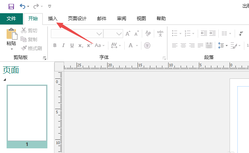Click the Redo arrow icon
This screenshot has height=153, width=249.
click(x=36, y=6)
